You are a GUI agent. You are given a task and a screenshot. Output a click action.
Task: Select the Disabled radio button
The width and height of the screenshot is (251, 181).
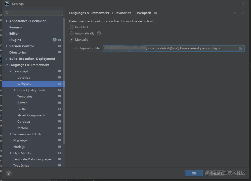pos(72,27)
